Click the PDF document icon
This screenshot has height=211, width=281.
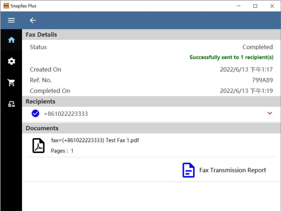38,146
